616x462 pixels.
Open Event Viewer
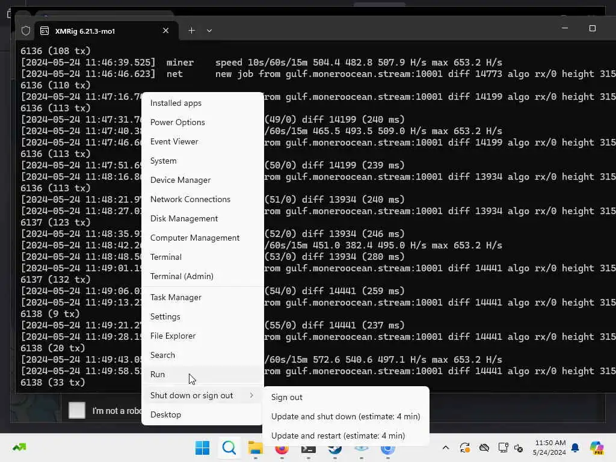(x=202, y=141)
